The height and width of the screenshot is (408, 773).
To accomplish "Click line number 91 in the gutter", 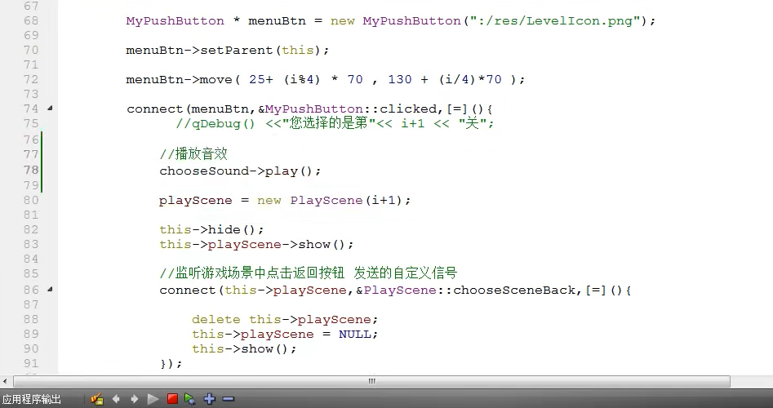I will pyautogui.click(x=30, y=363).
